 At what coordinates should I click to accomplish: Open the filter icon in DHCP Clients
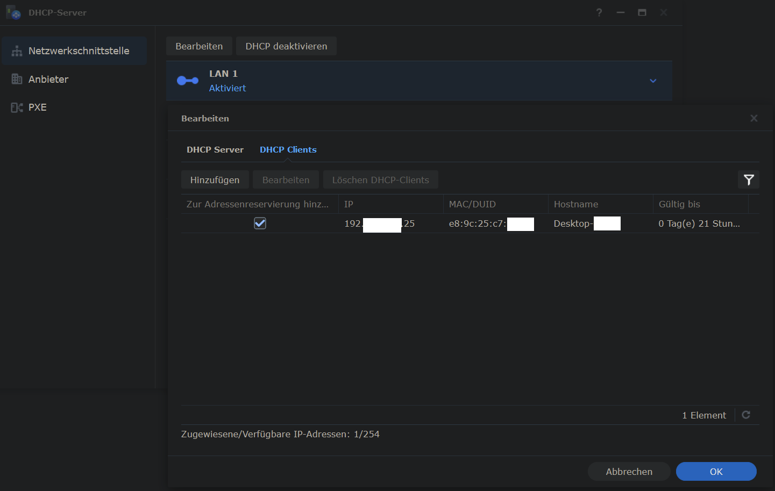(x=749, y=180)
